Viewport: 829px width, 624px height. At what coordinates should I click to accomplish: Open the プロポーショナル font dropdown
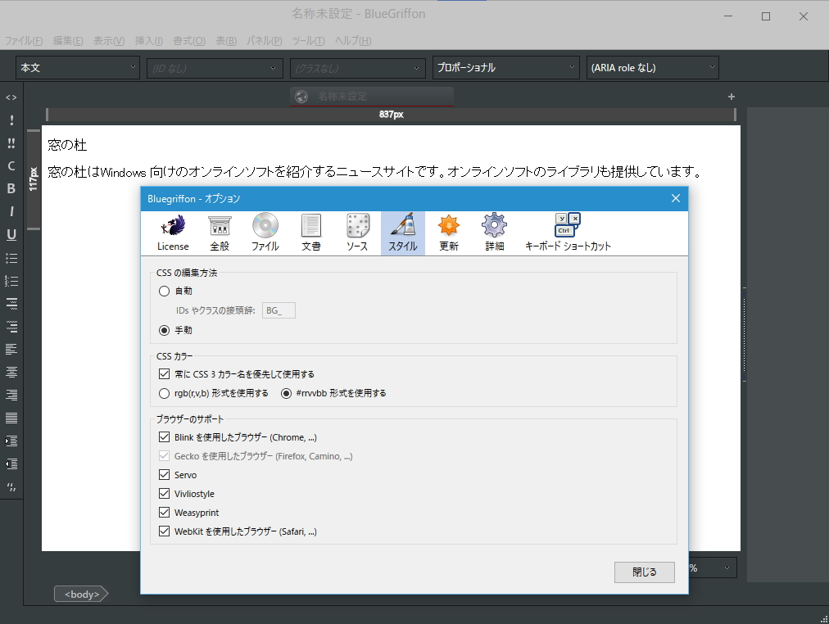click(506, 68)
